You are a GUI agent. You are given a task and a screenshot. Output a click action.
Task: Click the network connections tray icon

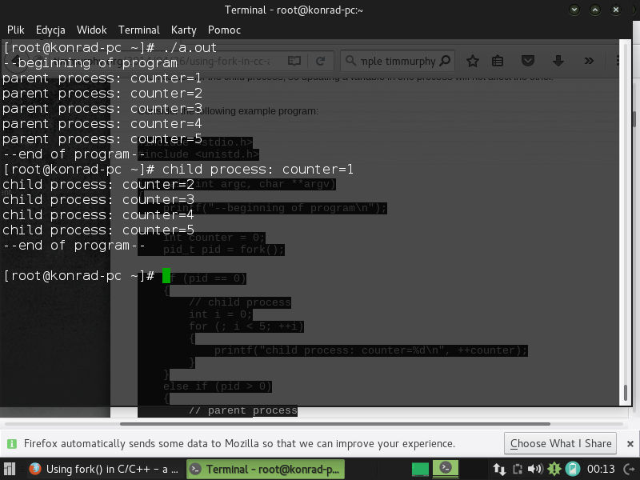(499, 470)
